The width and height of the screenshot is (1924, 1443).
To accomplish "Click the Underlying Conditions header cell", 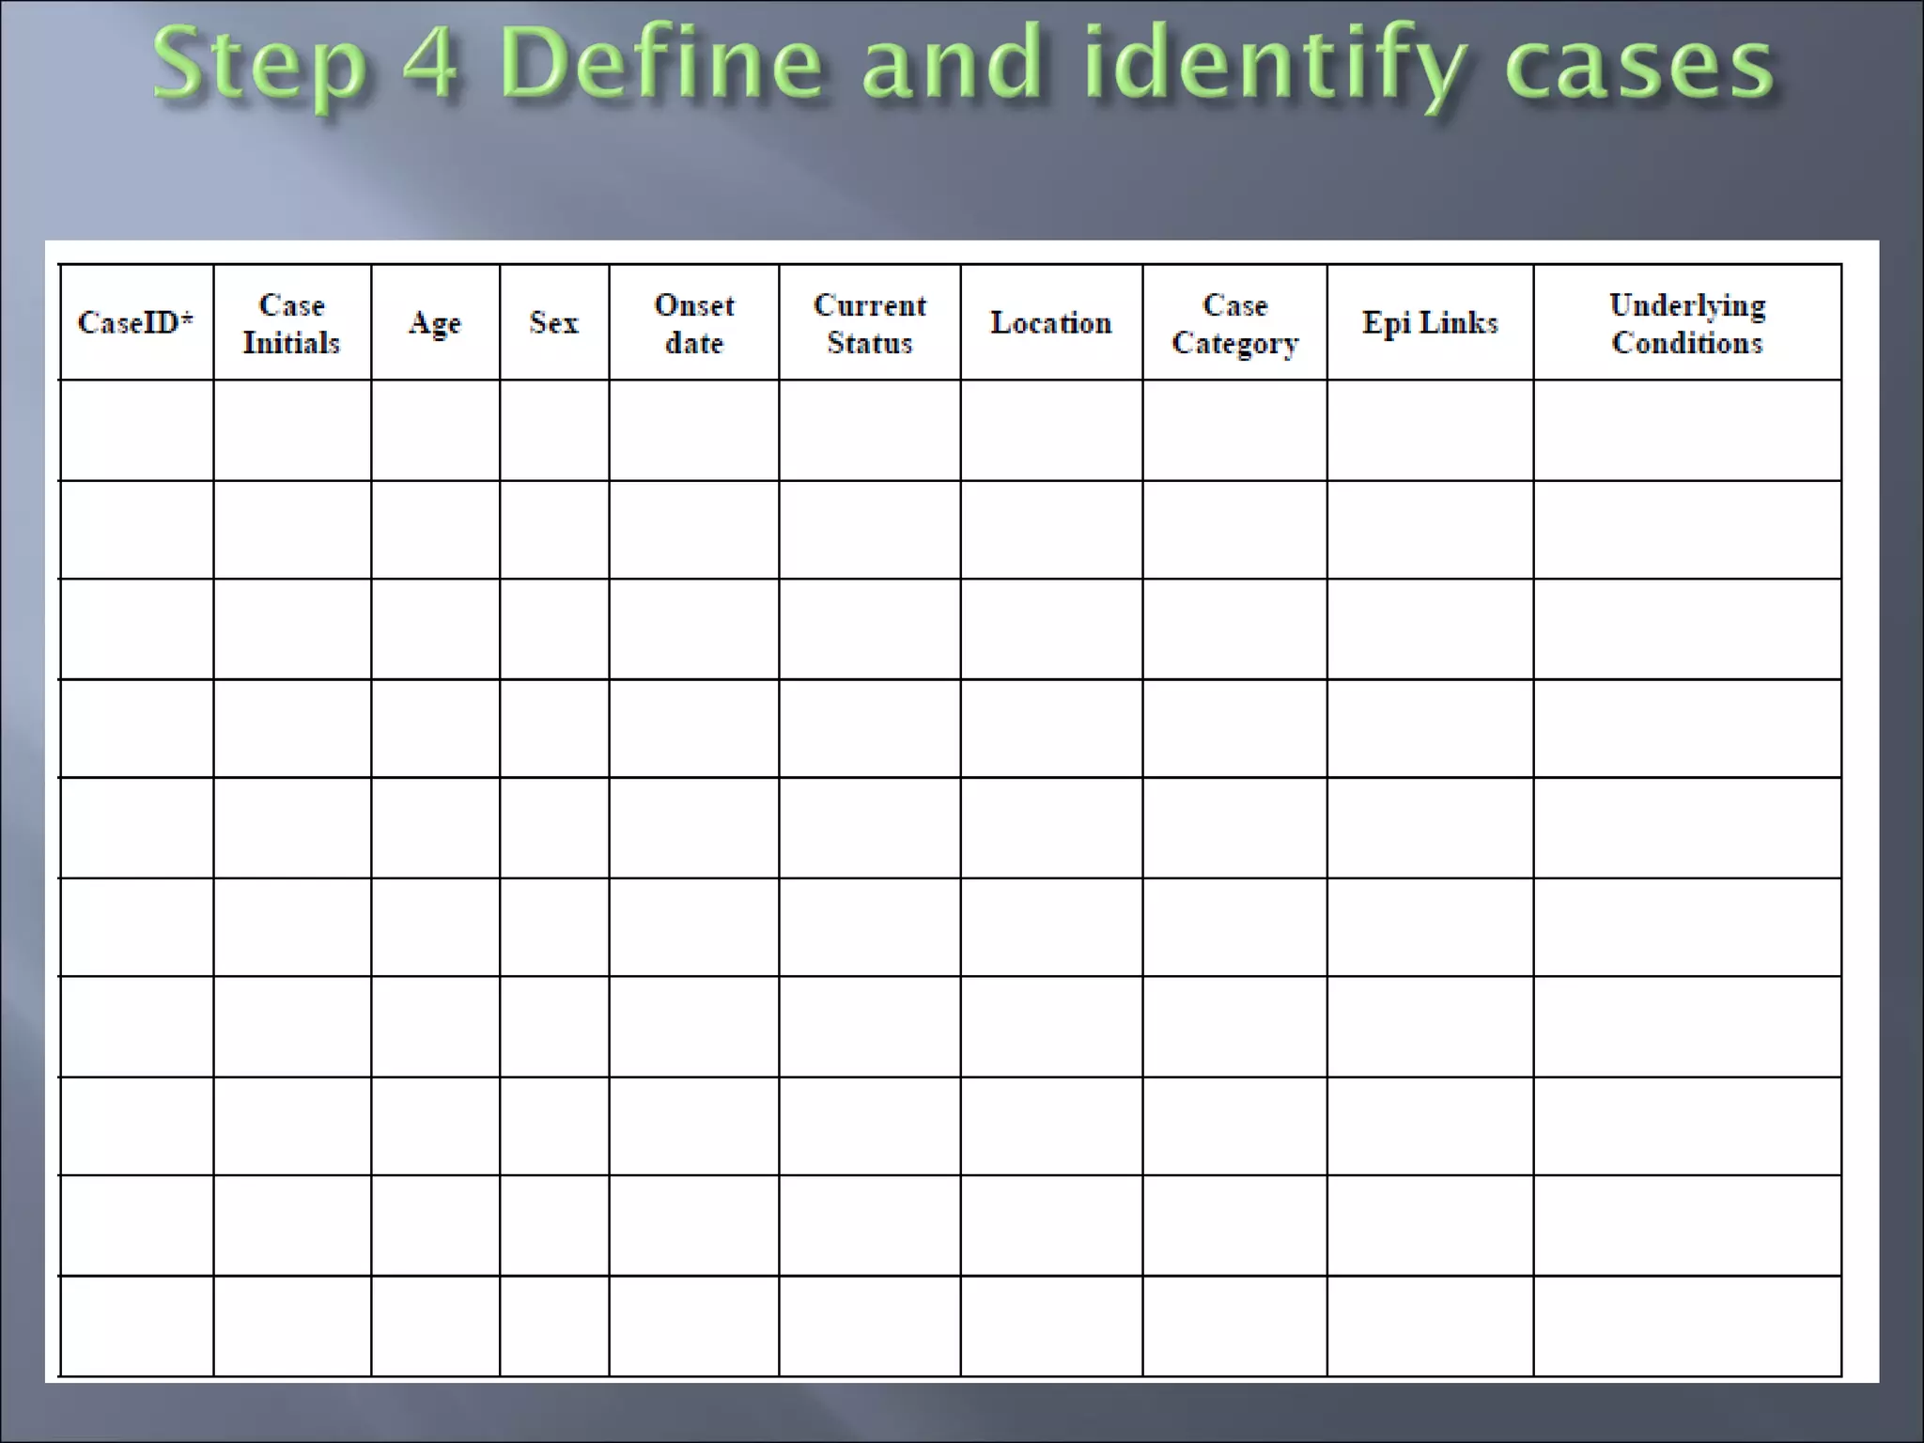I will click(1686, 322).
